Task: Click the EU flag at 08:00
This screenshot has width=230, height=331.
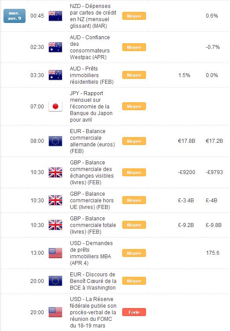Action: coord(55,141)
